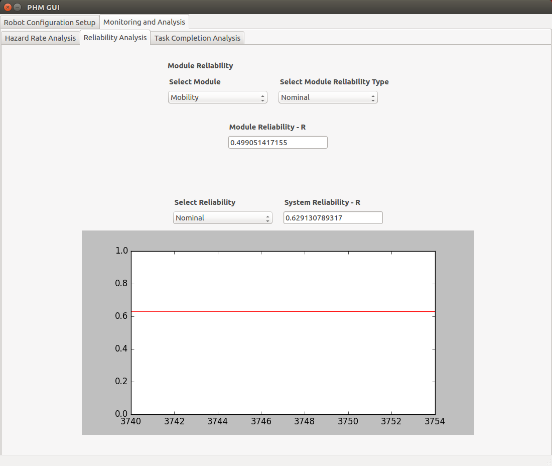This screenshot has width=552, height=466.
Task: Click the 3754 x-axis tick label
Action: point(435,421)
